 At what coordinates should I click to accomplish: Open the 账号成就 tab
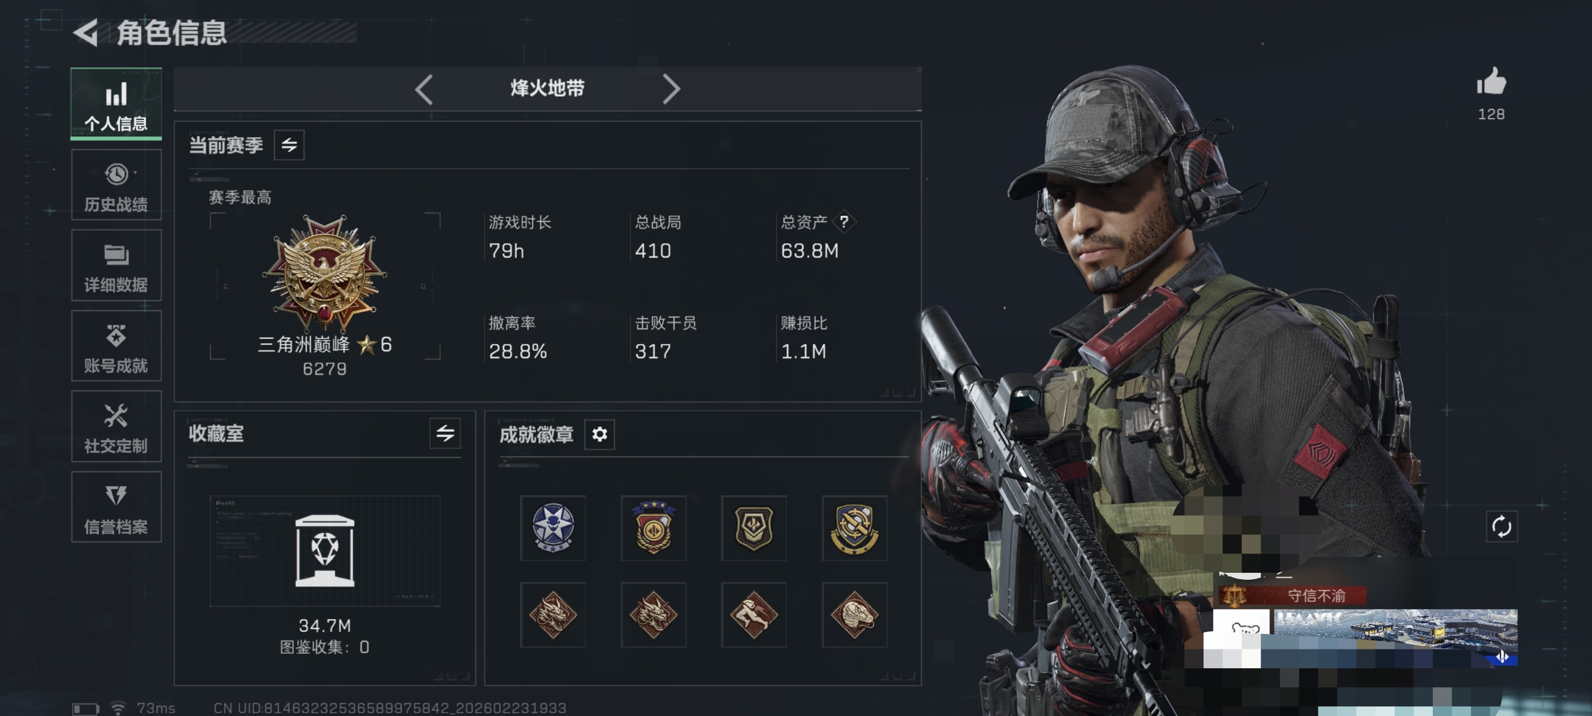click(116, 346)
